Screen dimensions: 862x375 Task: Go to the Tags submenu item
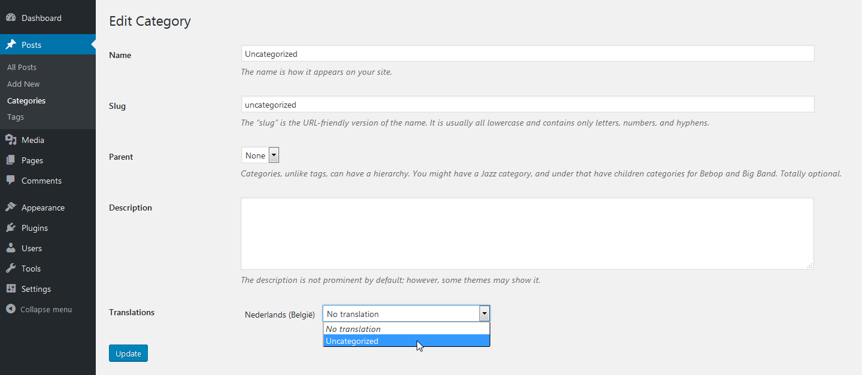(16, 117)
